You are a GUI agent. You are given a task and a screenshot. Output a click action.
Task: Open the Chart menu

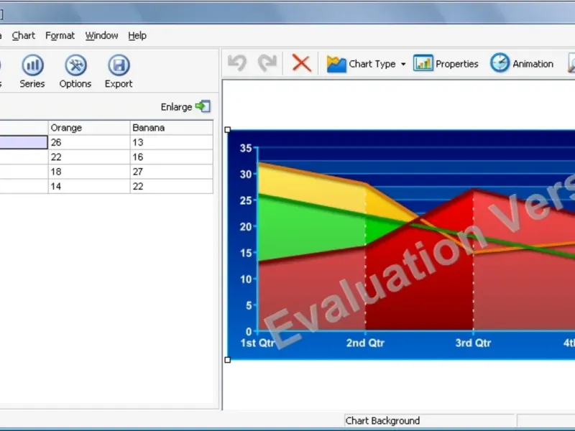click(24, 35)
